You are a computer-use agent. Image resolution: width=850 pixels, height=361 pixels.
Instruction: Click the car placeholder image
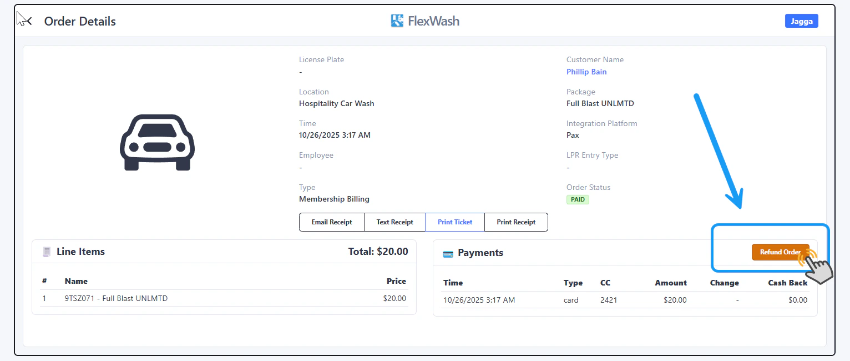pyautogui.click(x=158, y=142)
